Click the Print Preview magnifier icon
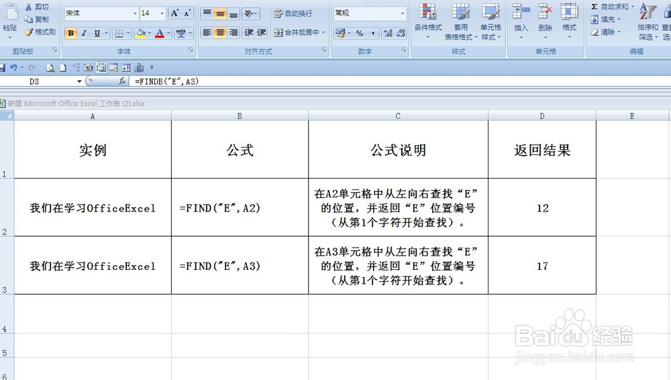This screenshot has width=671, height=380. point(50,68)
